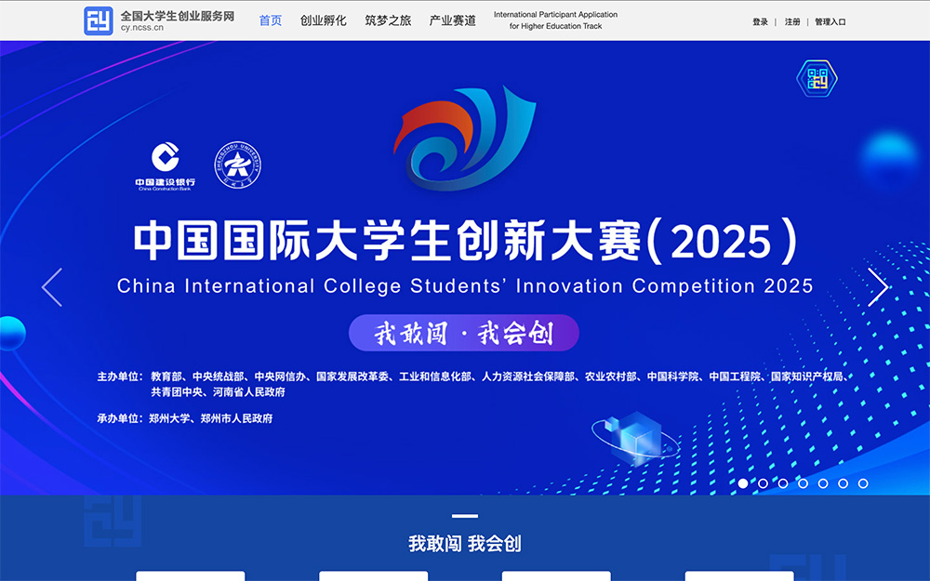Screen dimensions: 930x581
Task: Click the glowing cube graphic in the banner
Action: [636, 440]
